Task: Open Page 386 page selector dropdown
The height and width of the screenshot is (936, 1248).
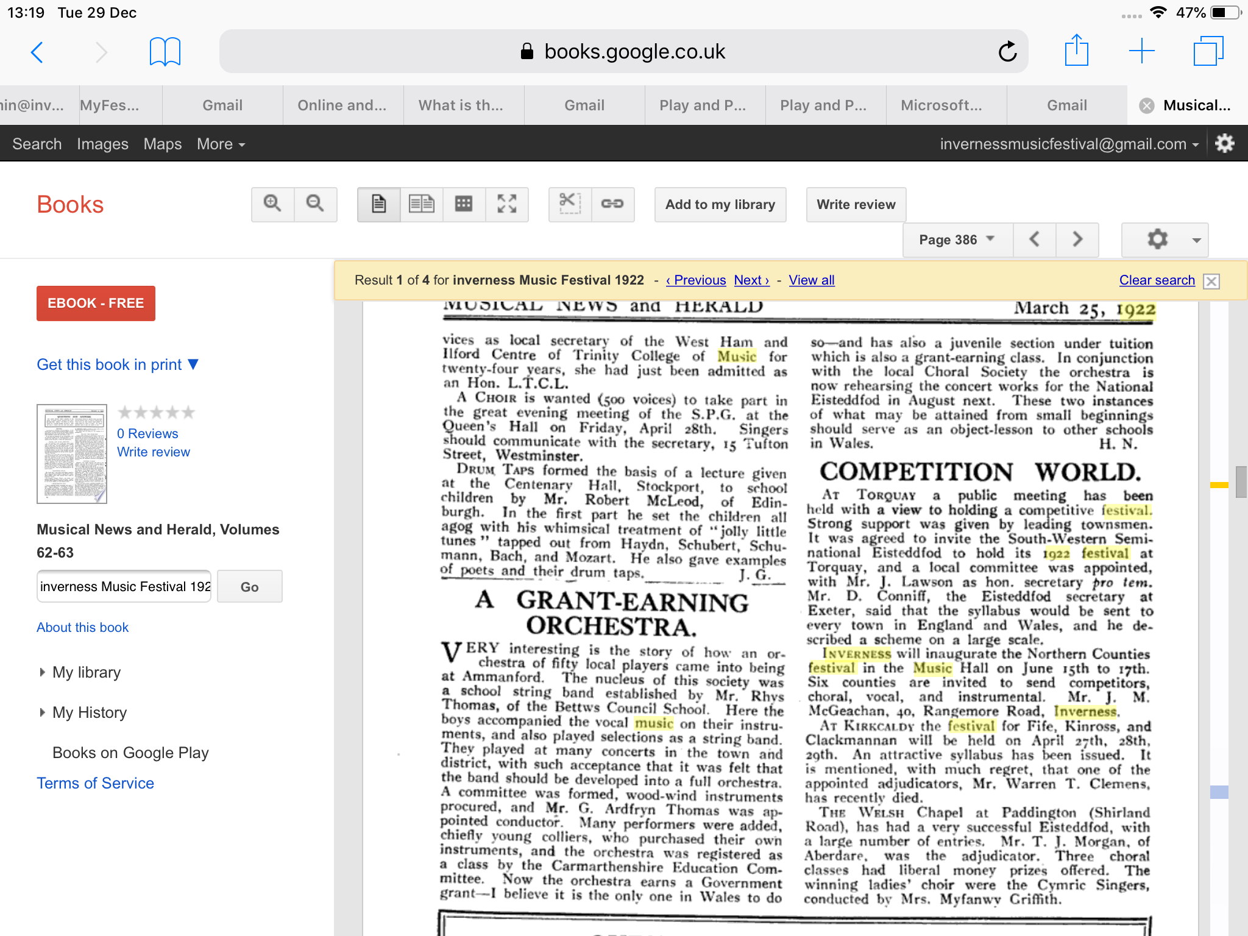Action: pyautogui.click(x=958, y=239)
